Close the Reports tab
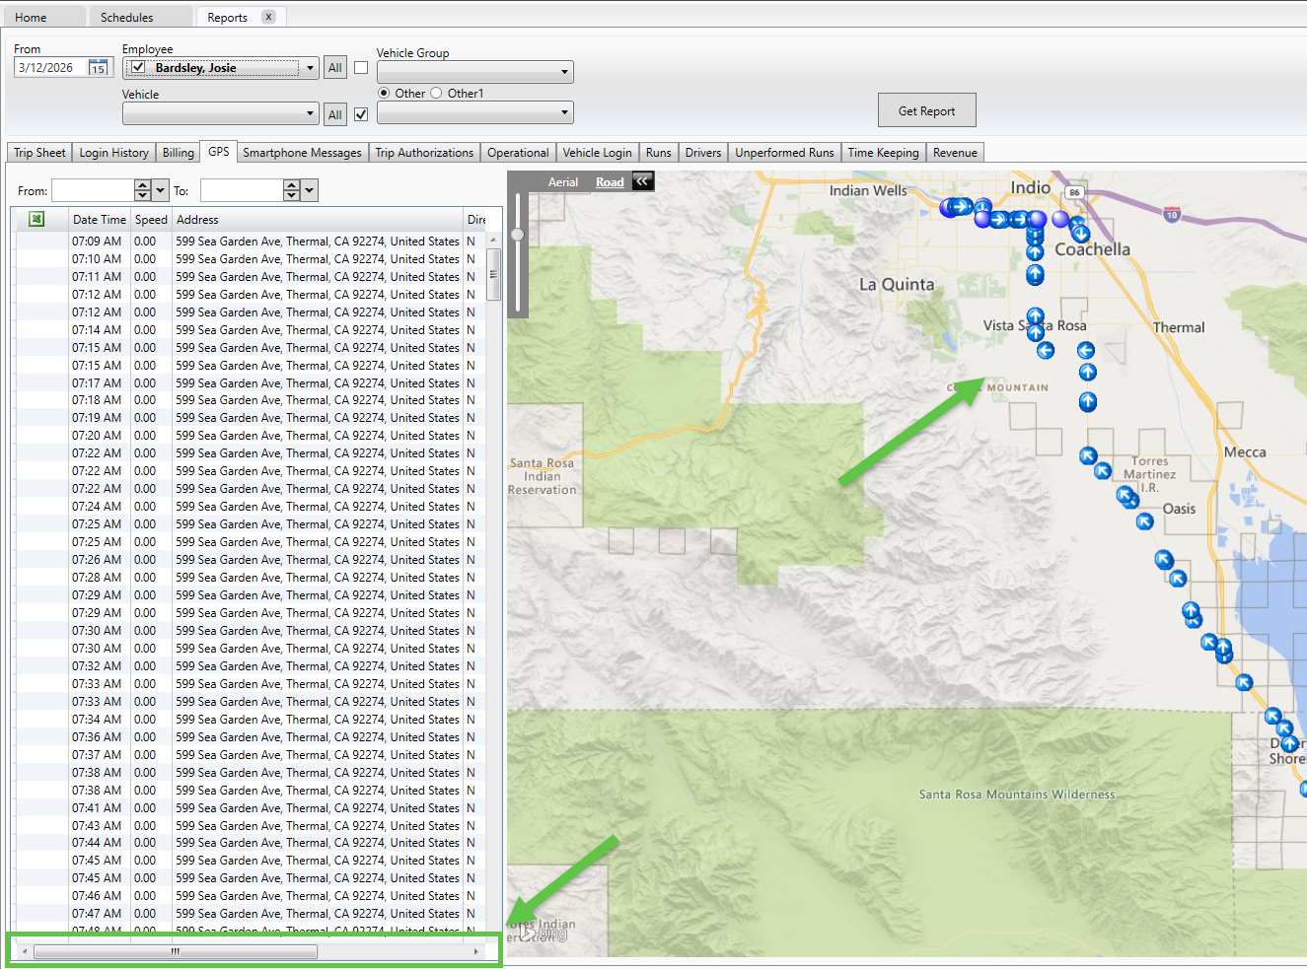The width and height of the screenshot is (1307, 969). point(268,17)
